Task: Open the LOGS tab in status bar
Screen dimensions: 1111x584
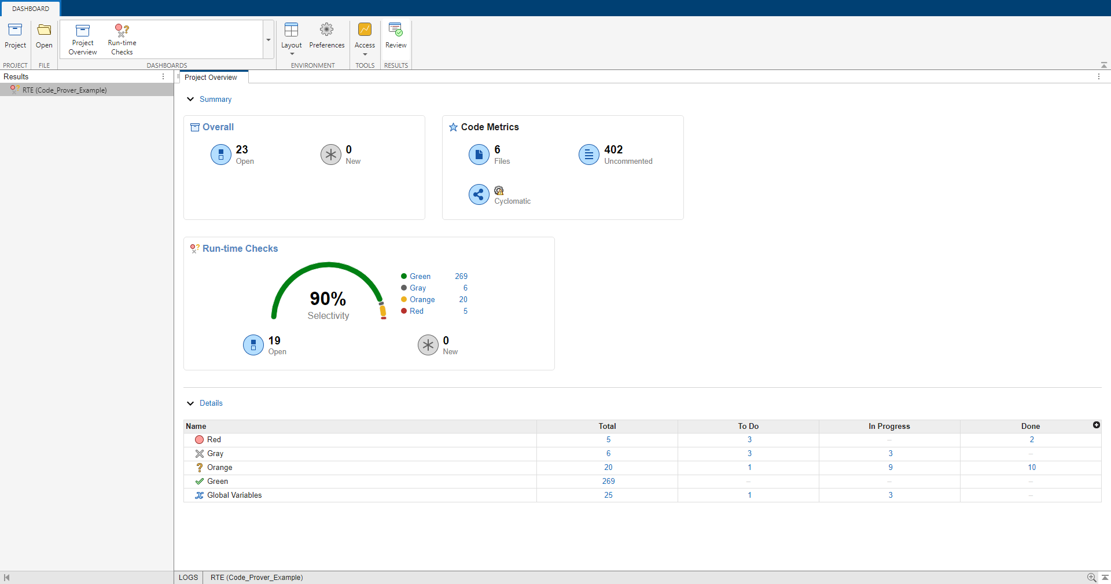Action: [x=188, y=577]
